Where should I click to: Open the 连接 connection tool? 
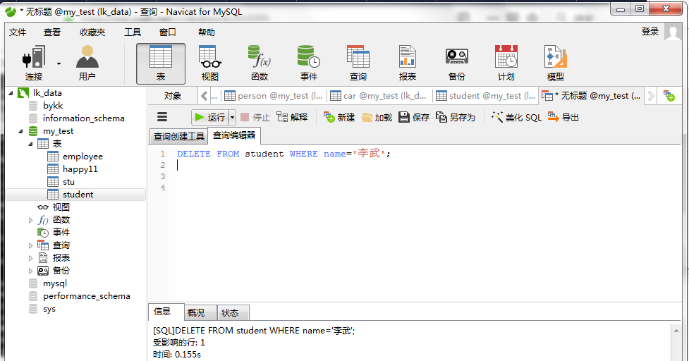click(x=35, y=63)
